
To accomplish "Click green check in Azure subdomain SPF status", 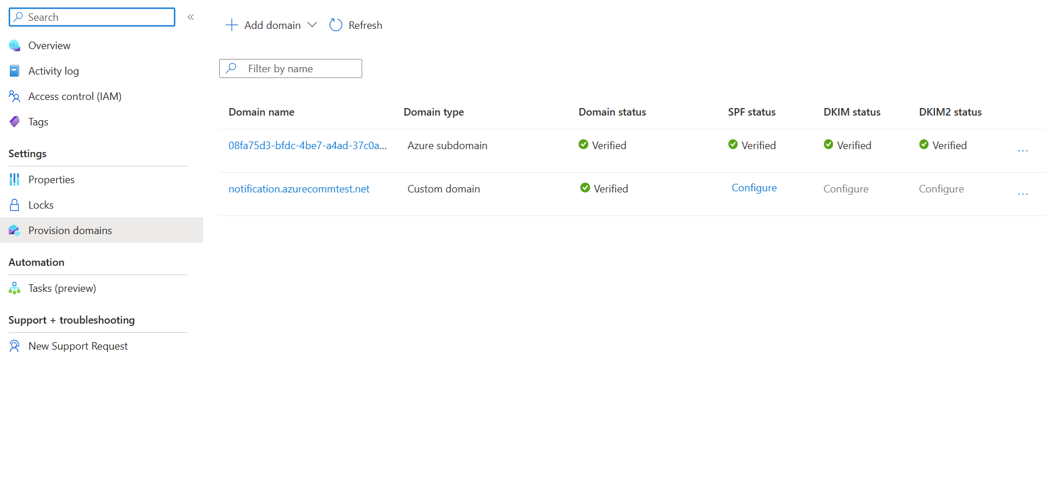I will pyautogui.click(x=733, y=144).
